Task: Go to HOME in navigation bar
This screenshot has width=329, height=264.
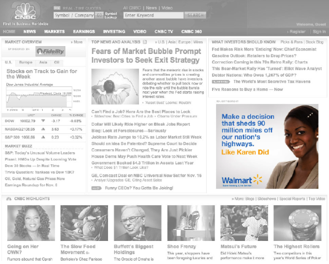Action: click(x=9, y=31)
